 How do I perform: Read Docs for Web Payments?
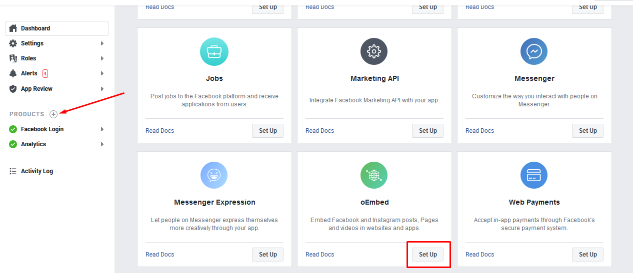480,255
